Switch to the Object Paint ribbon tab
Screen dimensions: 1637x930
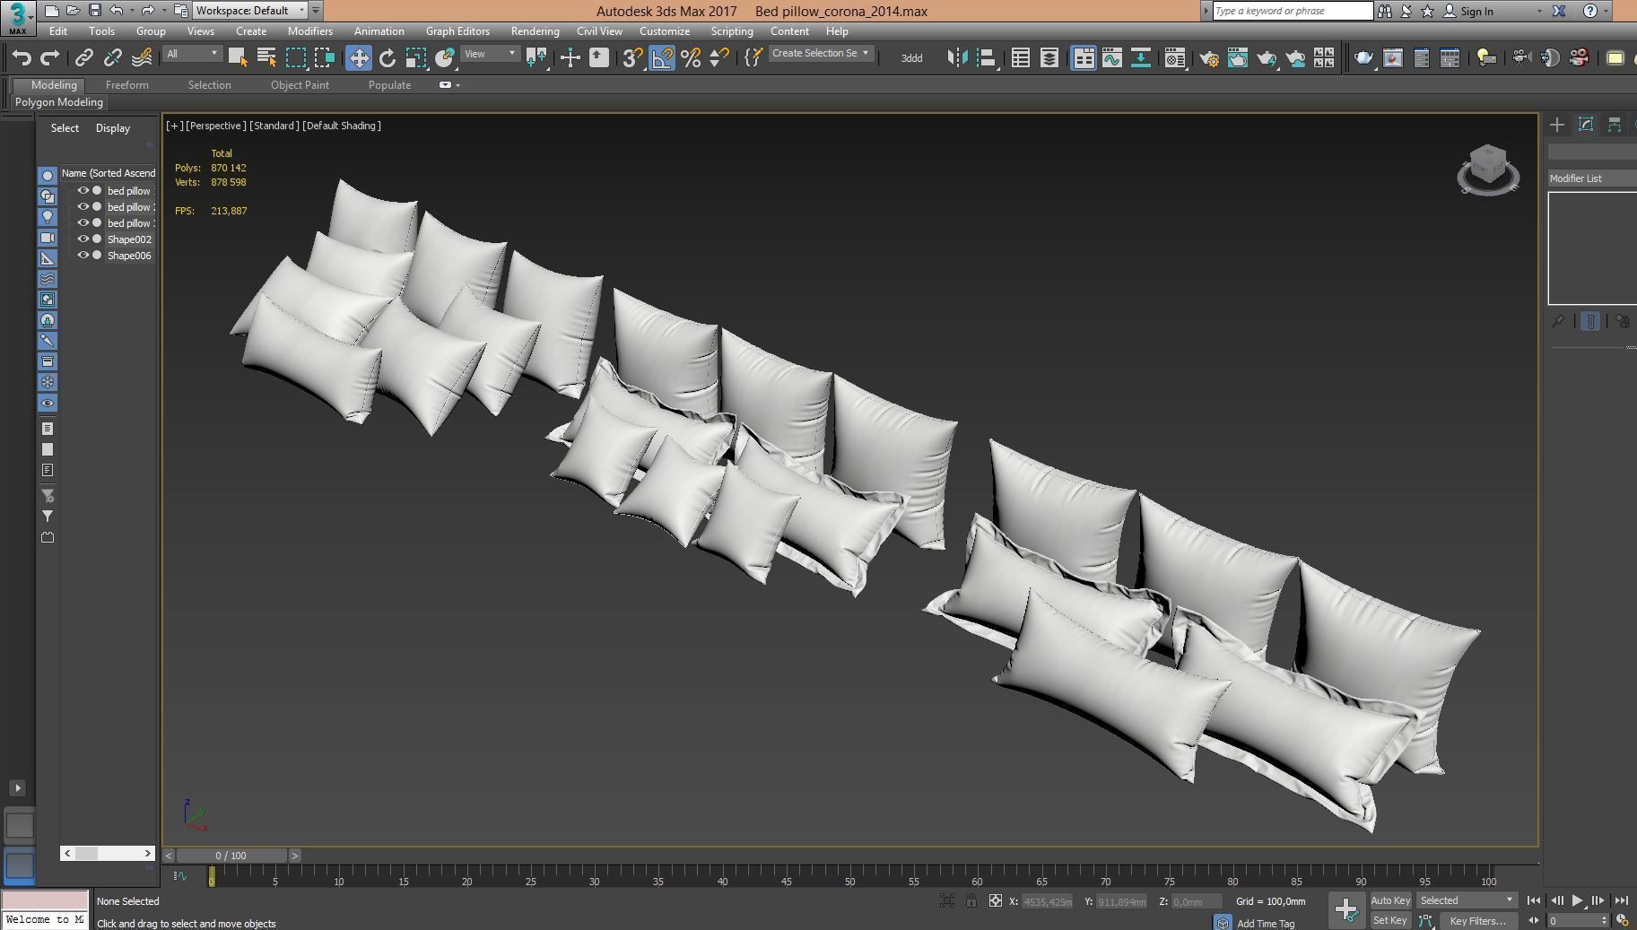pos(300,85)
